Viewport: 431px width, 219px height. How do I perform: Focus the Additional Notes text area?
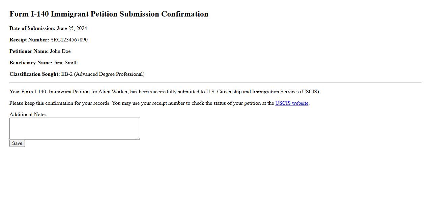(x=75, y=128)
